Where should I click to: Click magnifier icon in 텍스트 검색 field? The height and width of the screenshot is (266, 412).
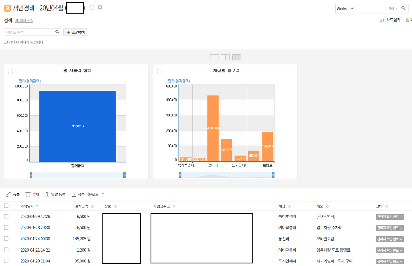pos(57,32)
